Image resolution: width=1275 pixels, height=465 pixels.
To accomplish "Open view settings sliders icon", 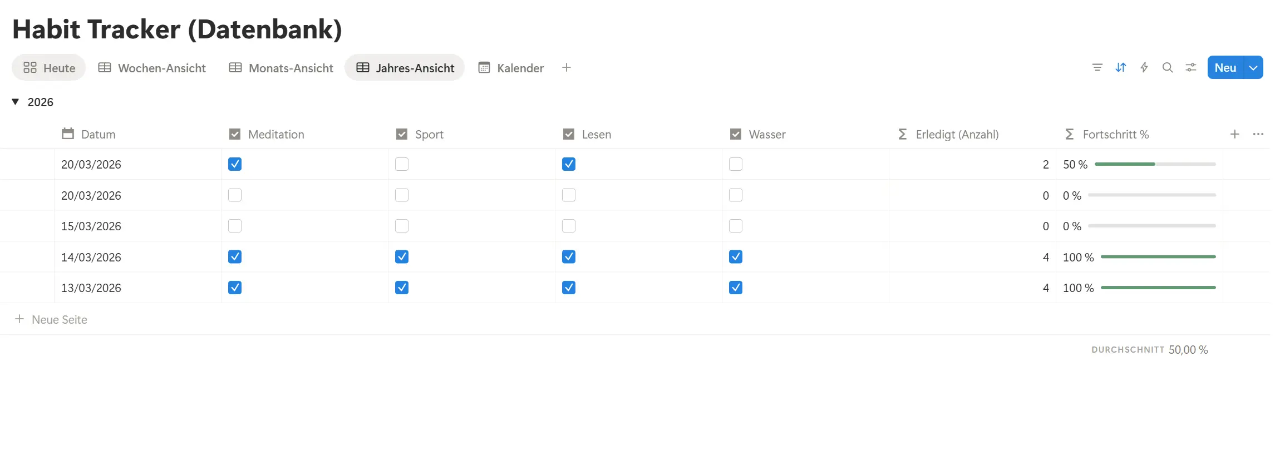I will point(1190,68).
